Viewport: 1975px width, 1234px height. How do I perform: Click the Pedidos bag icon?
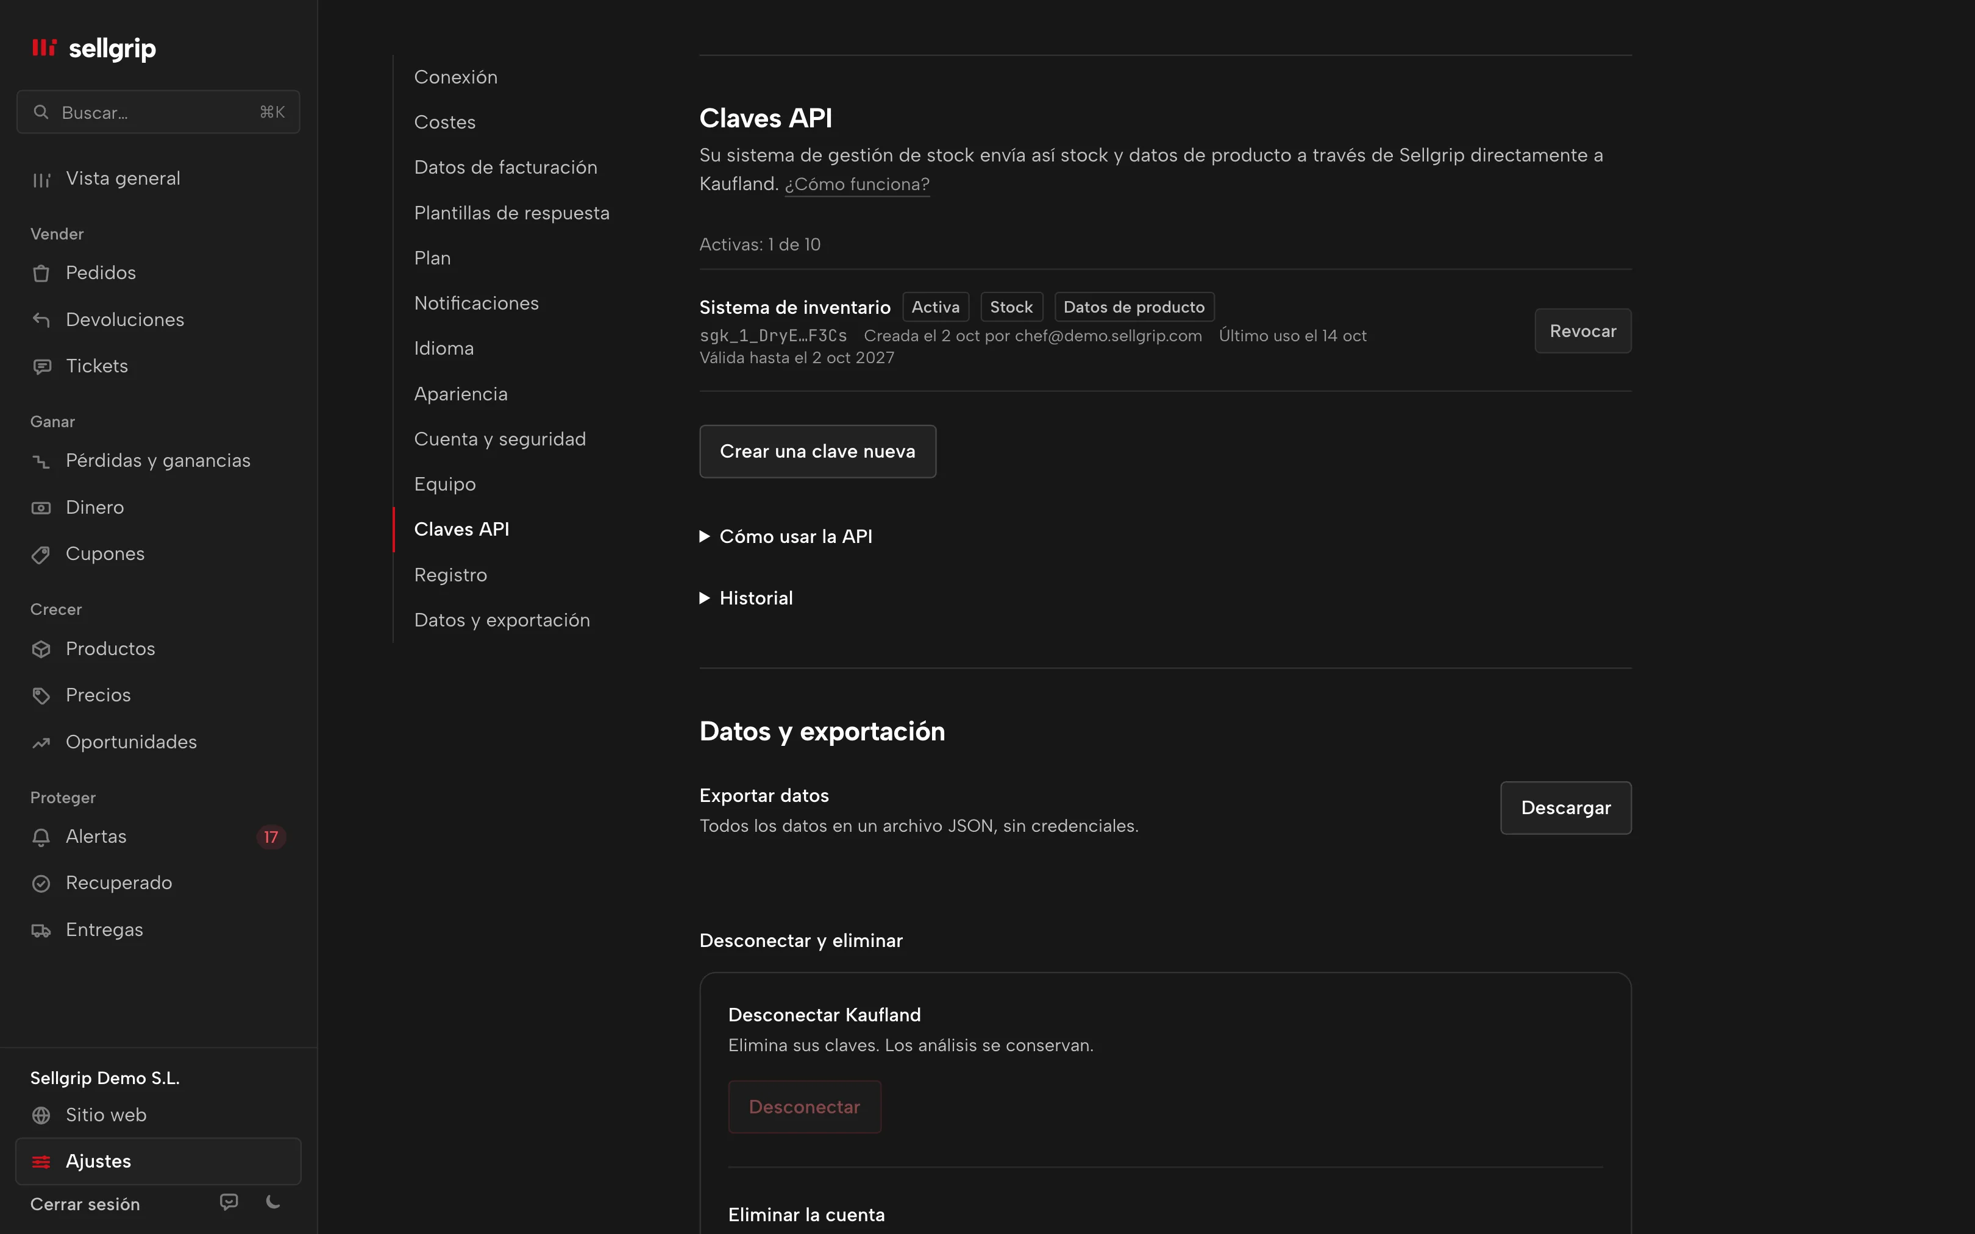point(41,274)
